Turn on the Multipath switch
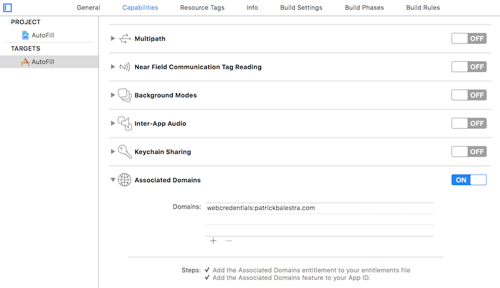Viewport: 500px width, 288px height. (469, 39)
